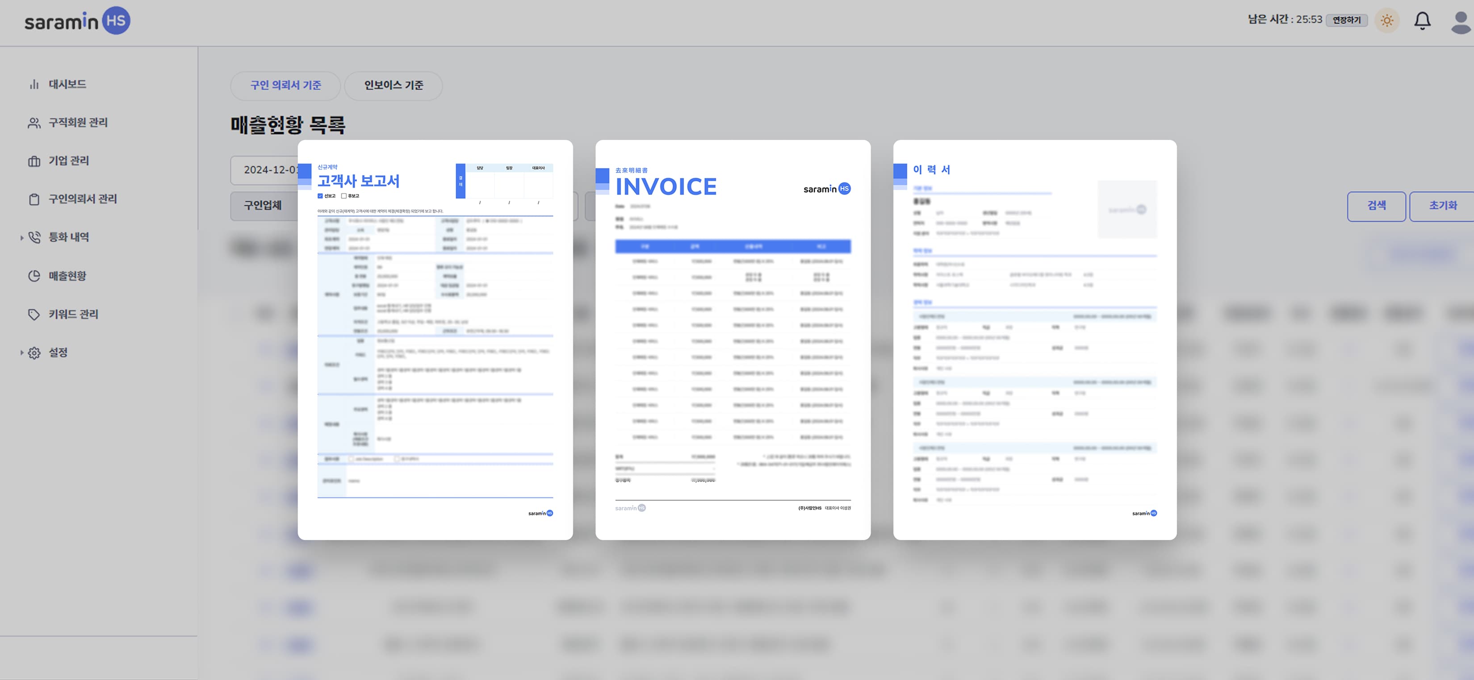The height and width of the screenshot is (680, 1474).
Task: Open 대시보드 from the sidebar
Action: point(67,85)
